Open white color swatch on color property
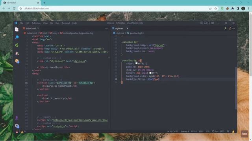The height and width of the screenshot is (141, 252). (137, 63)
